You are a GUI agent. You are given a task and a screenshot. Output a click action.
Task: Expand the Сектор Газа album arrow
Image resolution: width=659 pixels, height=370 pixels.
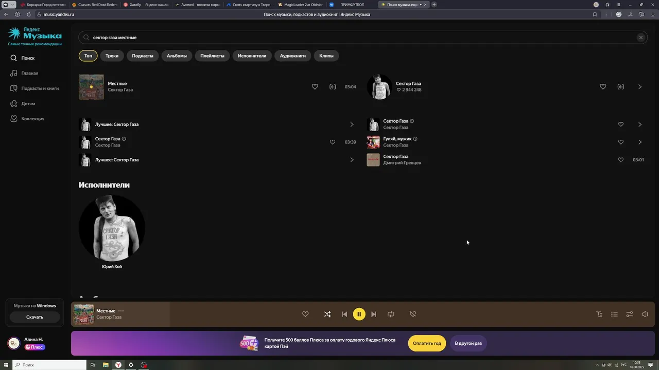pyautogui.click(x=640, y=124)
